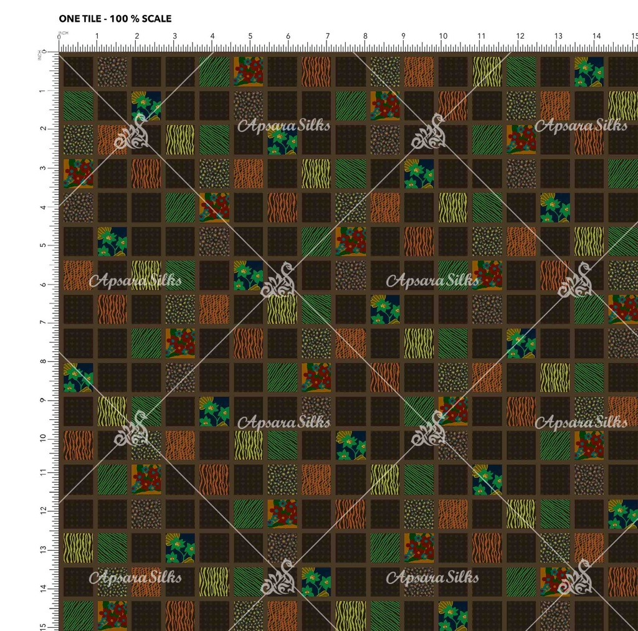
Task: Click the number 8 on the vertical ruler
Action: click(42, 361)
